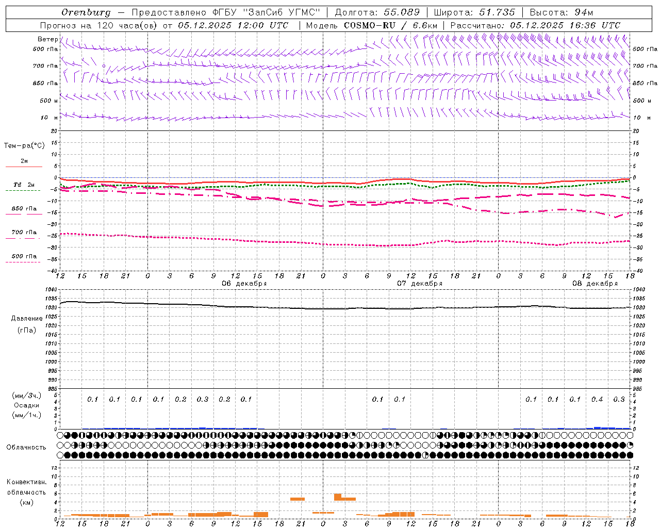Select the Высота: 94м header field
The height and width of the screenshot is (528, 660).
pyautogui.click(x=562, y=12)
